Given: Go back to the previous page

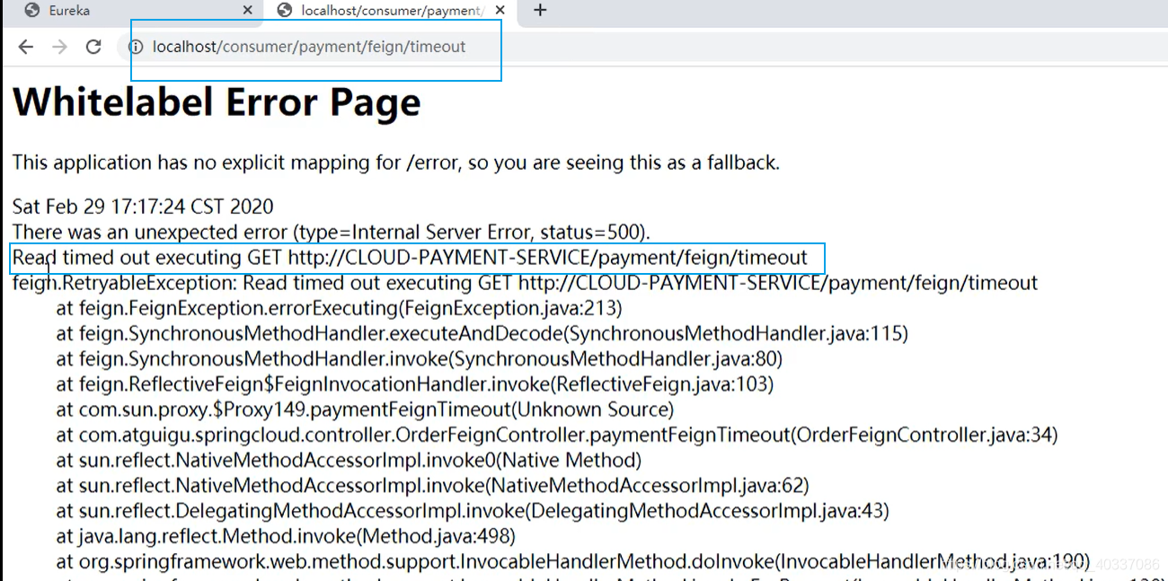Looking at the screenshot, I should coord(26,47).
